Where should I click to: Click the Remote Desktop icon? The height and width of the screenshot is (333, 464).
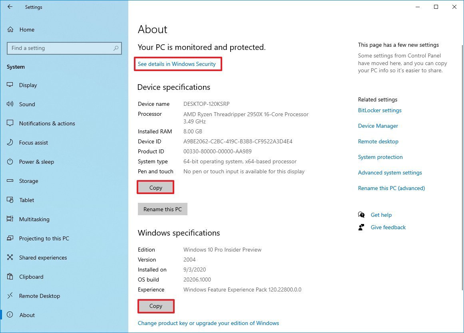(x=10, y=295)
